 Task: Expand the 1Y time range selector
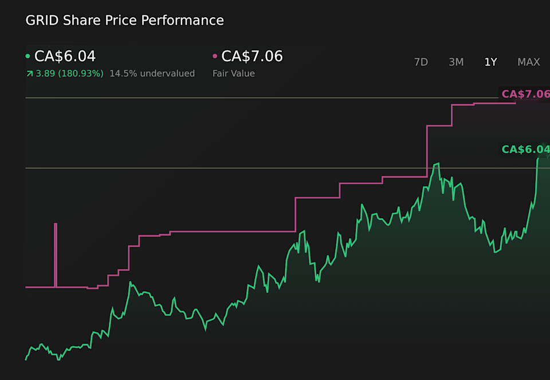tap(490, 62)
